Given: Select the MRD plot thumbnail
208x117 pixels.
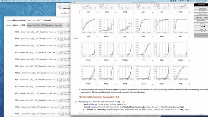Looking at the screenshot, I should [88, 26].
